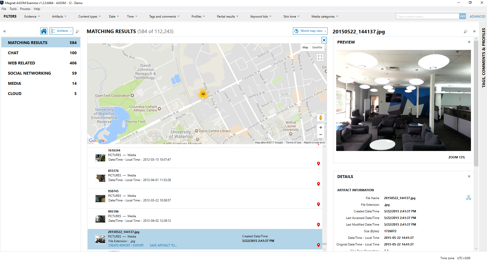487x262 pixels.
Task: Expand the map panel square icon
Action: coord(324,40)
